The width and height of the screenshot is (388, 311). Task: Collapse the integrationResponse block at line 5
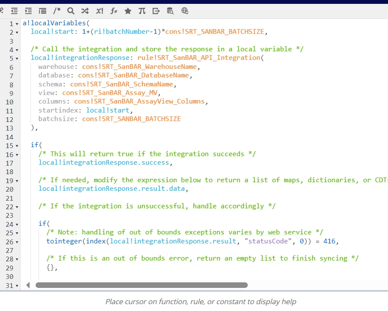[x=17, y=59]
